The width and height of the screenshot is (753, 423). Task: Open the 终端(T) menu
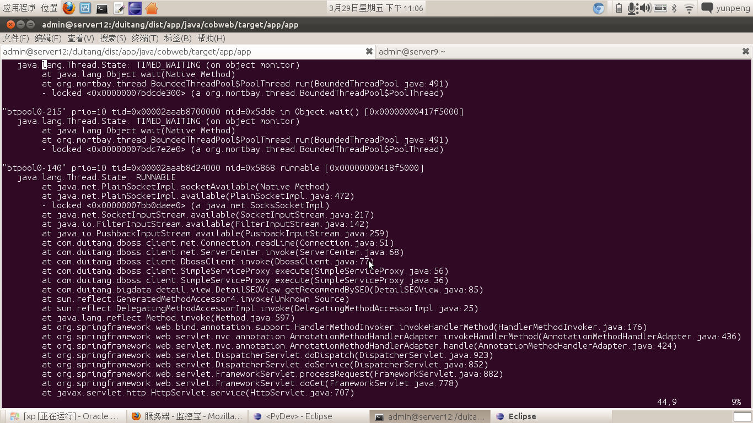click(x=145, y=38)
